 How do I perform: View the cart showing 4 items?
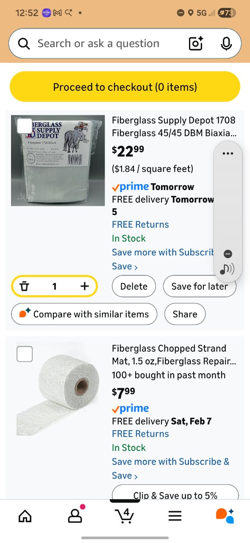coord(125,515)
